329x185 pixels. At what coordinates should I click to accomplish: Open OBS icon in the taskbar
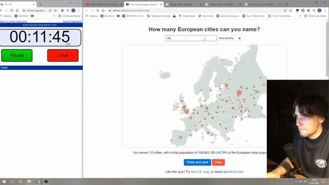(x=46, y=181)
